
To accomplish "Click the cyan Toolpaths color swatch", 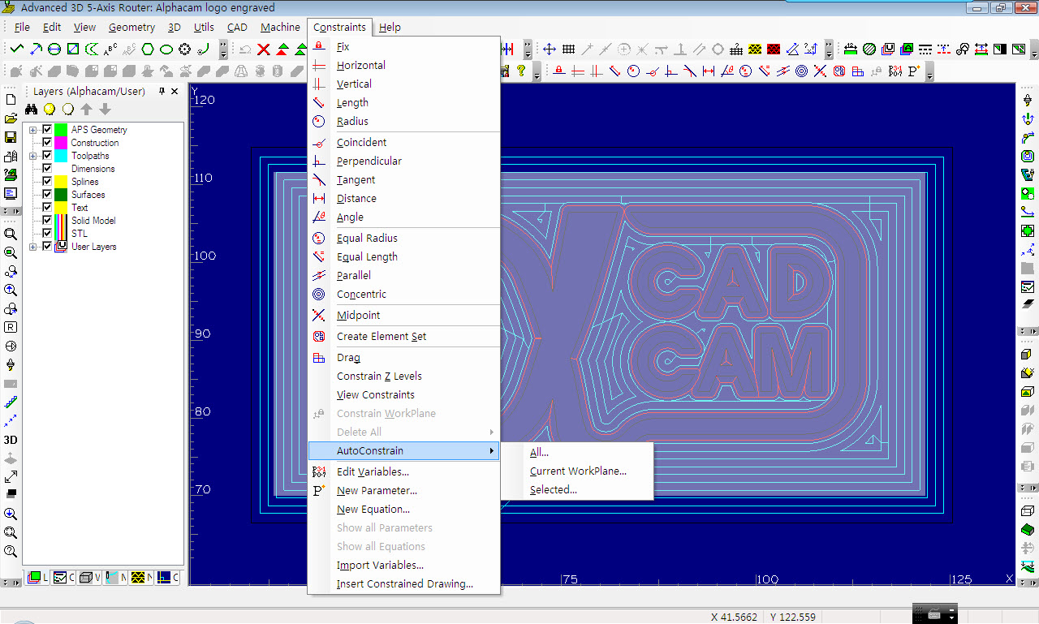I will pyautogui.click(x=61, y=156).
